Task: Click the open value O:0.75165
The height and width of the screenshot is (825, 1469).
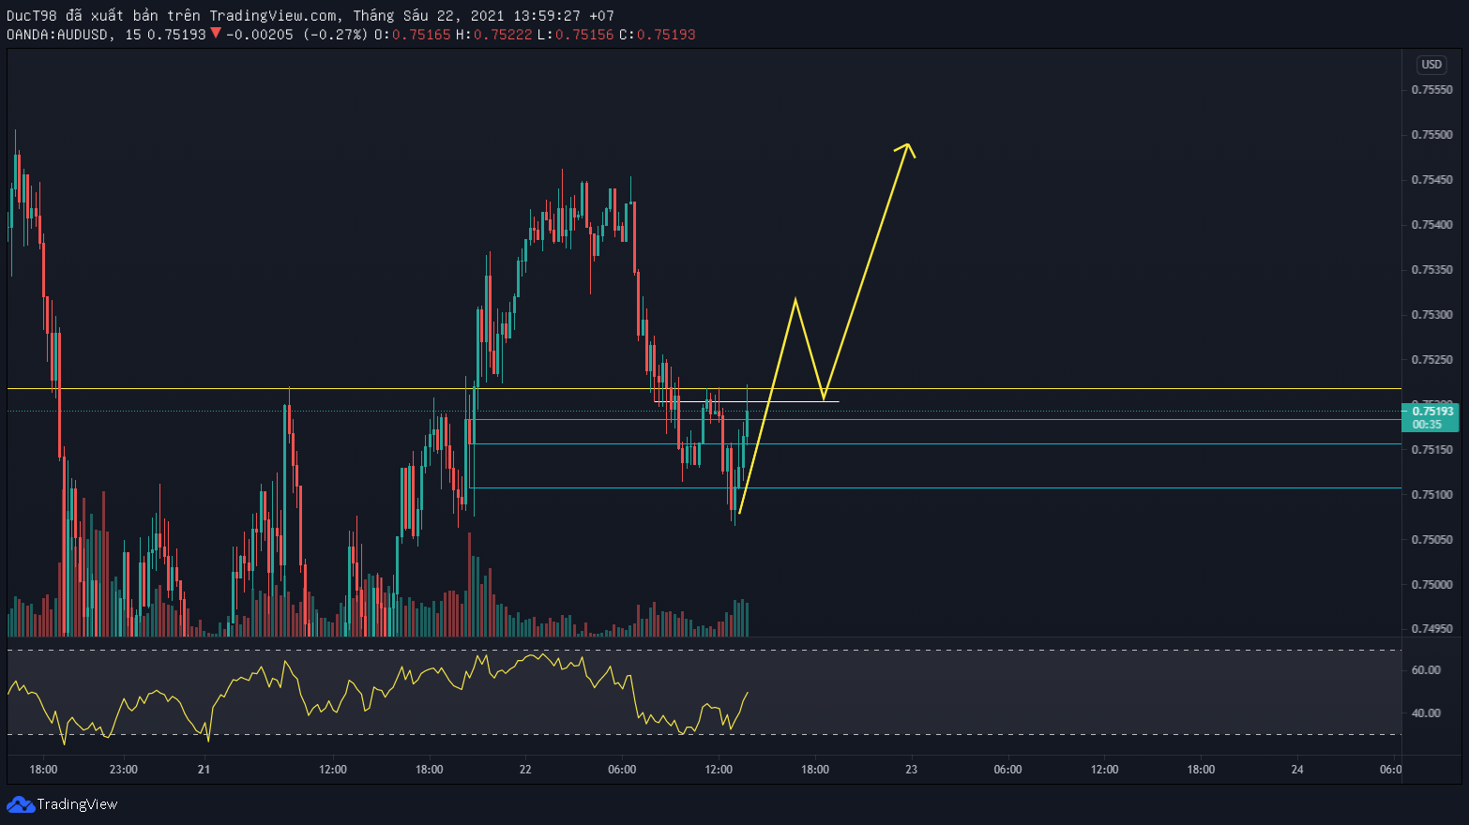Action: [x=412, y=35]
